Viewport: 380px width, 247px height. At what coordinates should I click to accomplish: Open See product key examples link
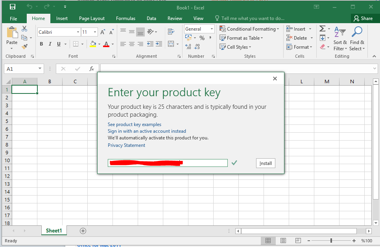click(135, 124)
